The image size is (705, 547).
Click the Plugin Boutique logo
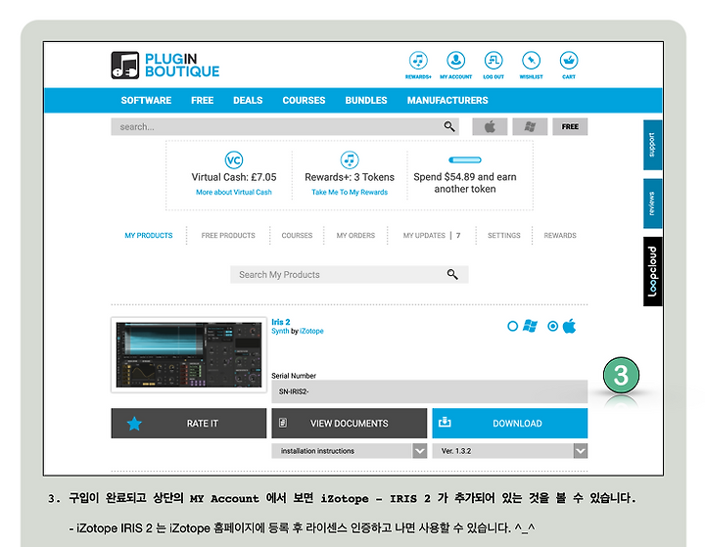(x=165, y=66)
